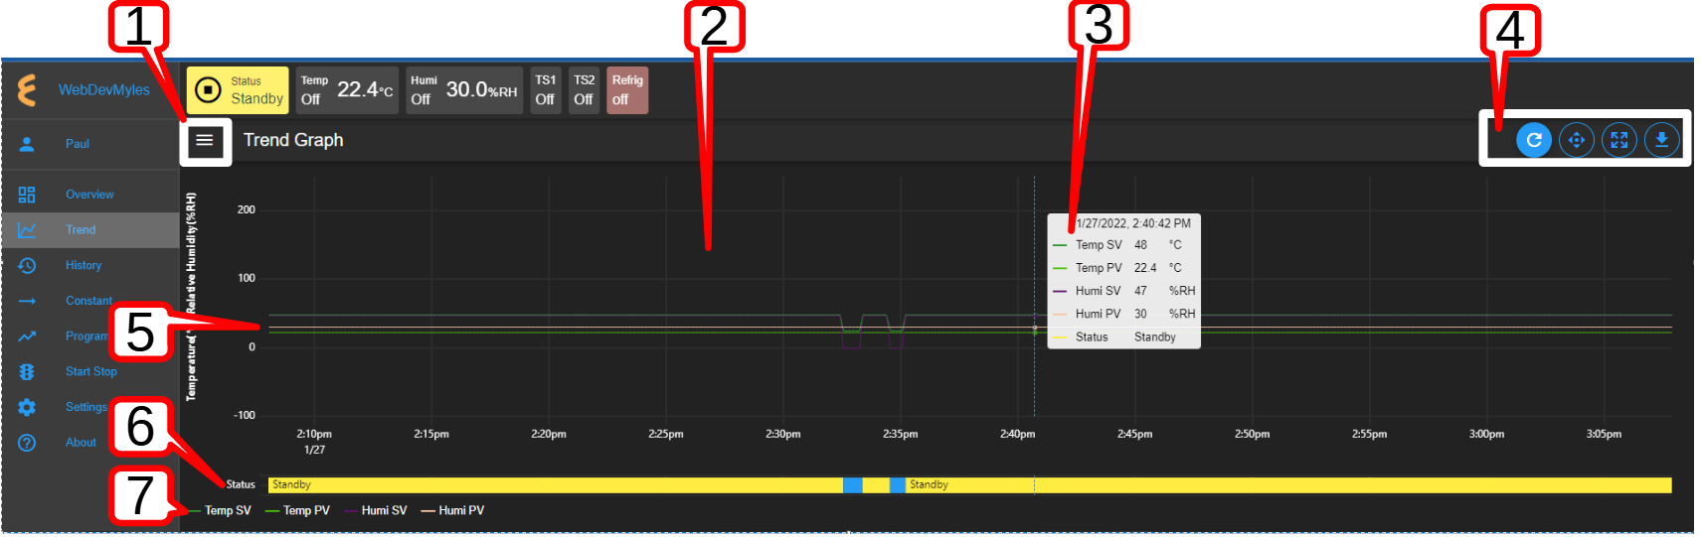This screenshot has height=537, width=1701.
Task: Toggle Humi SV series in legend
Action: [376, 511]
